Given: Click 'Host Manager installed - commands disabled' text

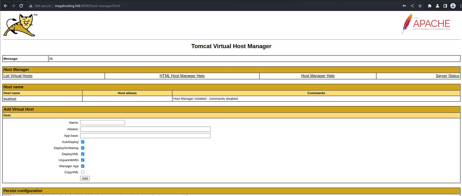Looking at the screenshot, I should (206, 99).
